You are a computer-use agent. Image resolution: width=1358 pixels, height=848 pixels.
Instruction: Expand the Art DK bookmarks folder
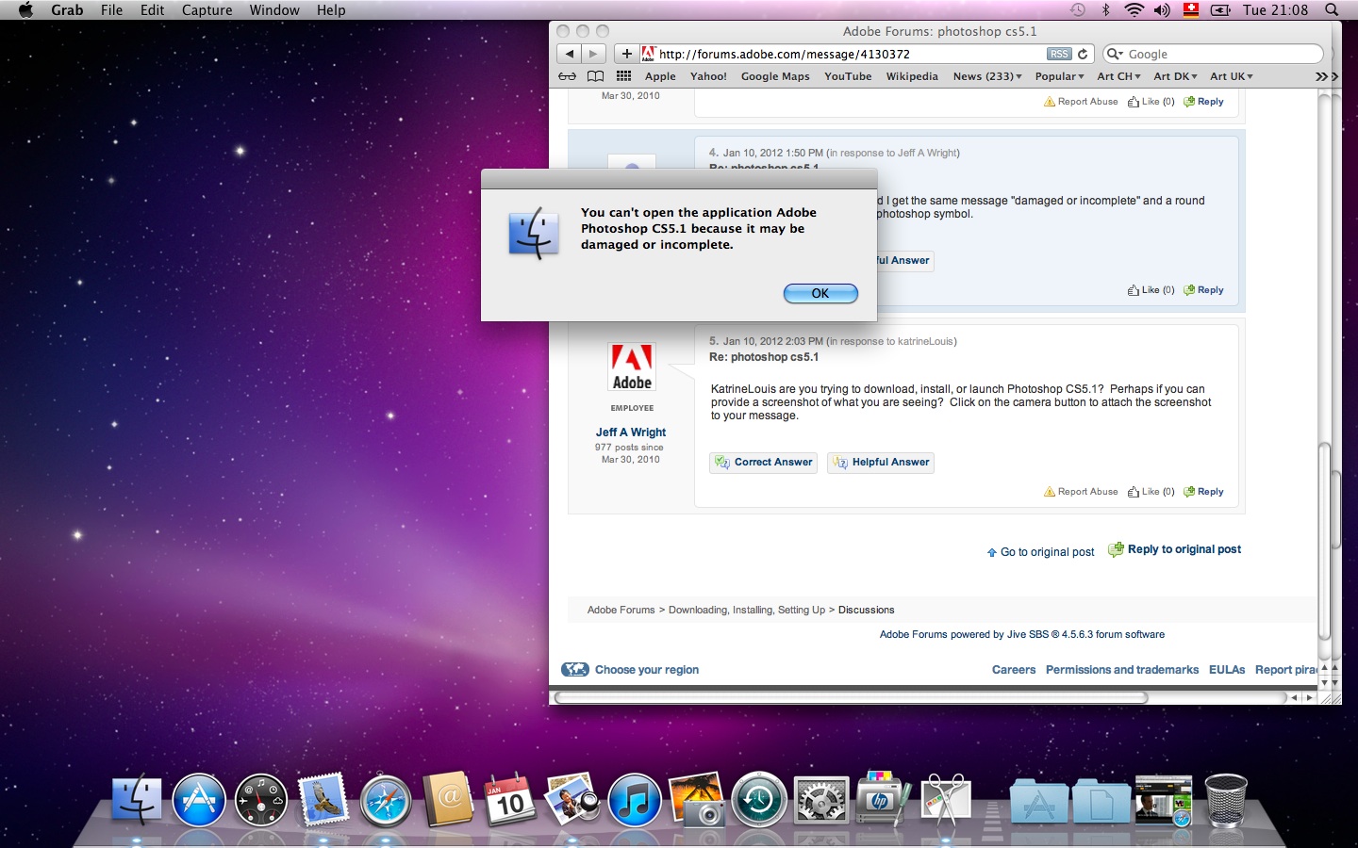coord(1175,76)
